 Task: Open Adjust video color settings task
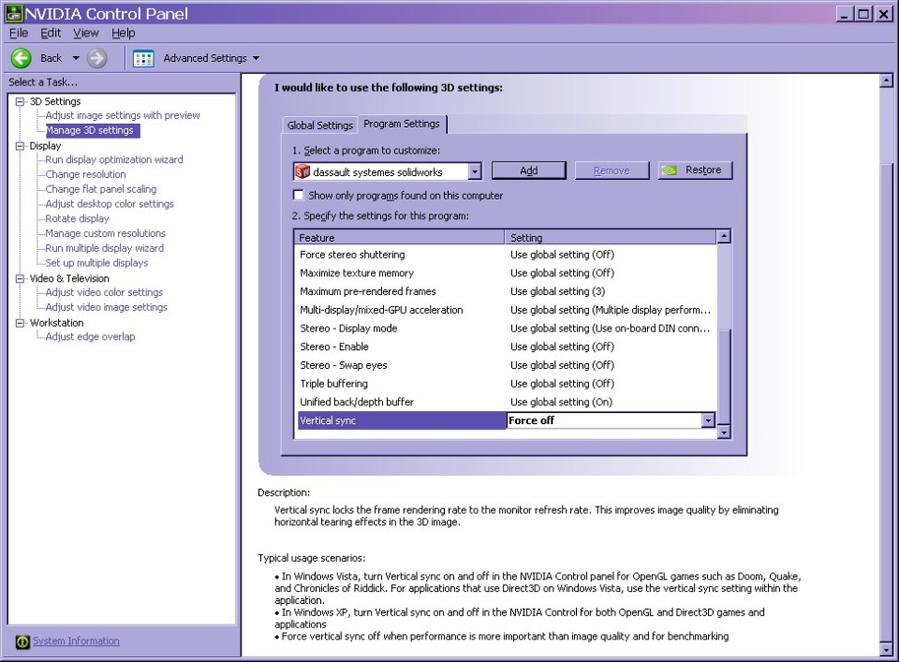(x=104, y=292)
